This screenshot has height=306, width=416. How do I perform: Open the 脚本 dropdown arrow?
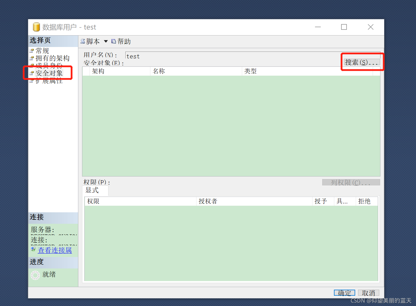tap(106, 42)
